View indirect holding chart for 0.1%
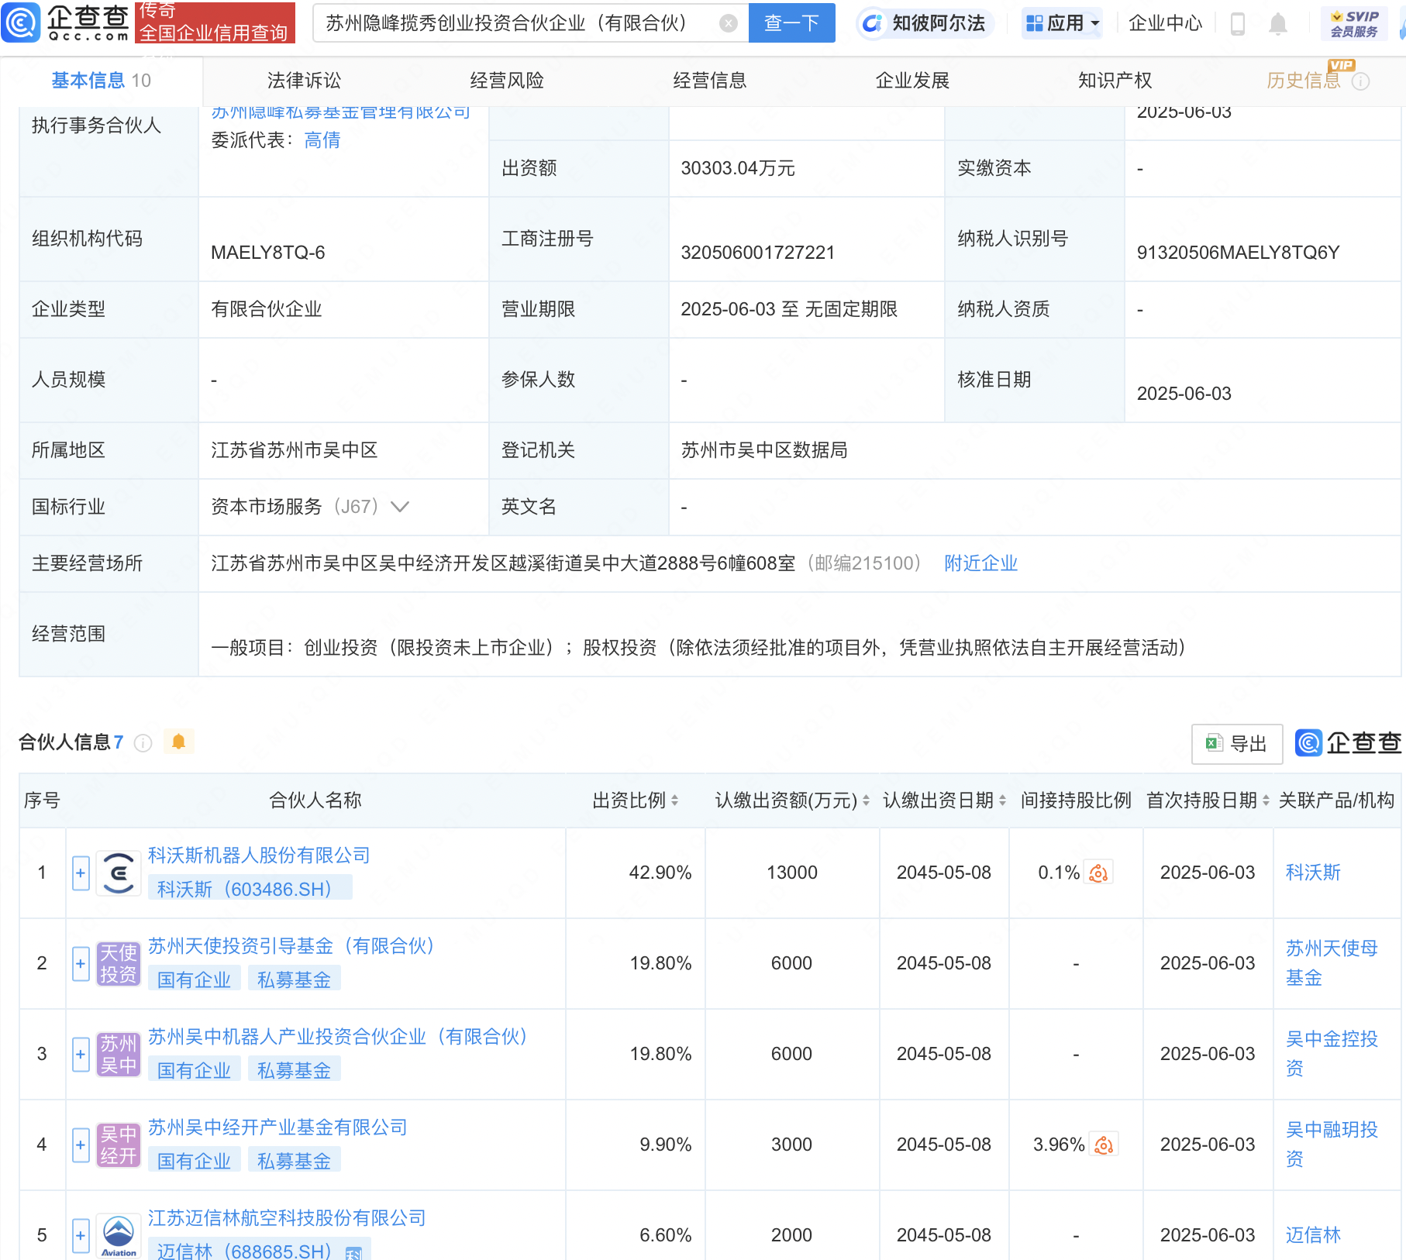Screen dimensions: 1406x1260 click(x=1098, y=873)
